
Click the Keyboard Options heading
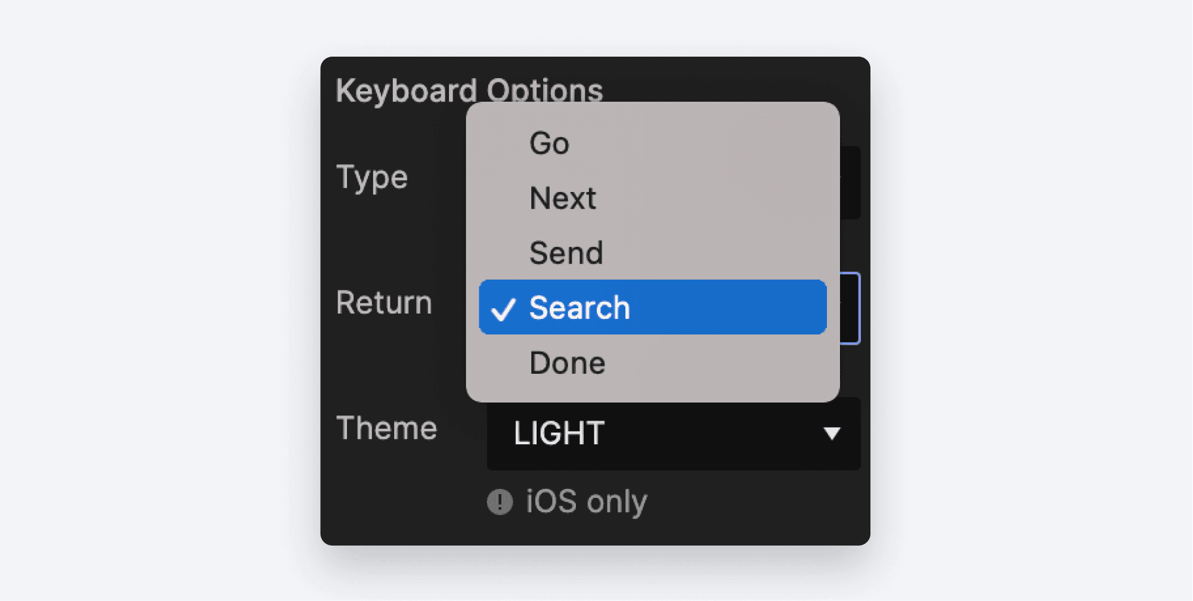pyautogui.click(x=470, y=91)
